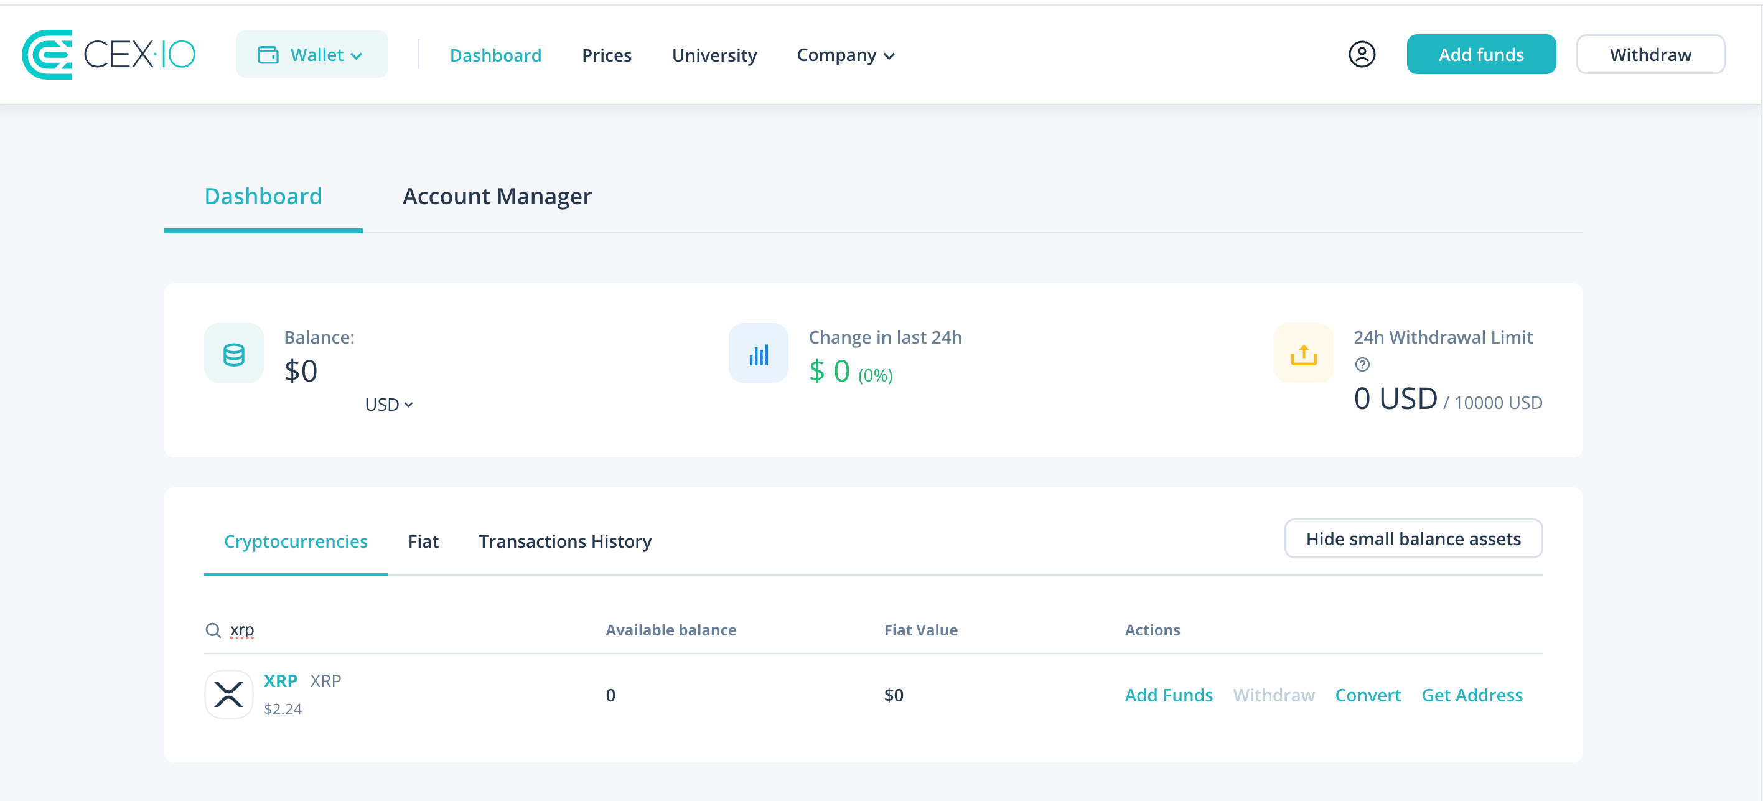Viewport: 1763px width, 801px height.
Task: Change the USD balance currency selector
Action: click(389, 405)
